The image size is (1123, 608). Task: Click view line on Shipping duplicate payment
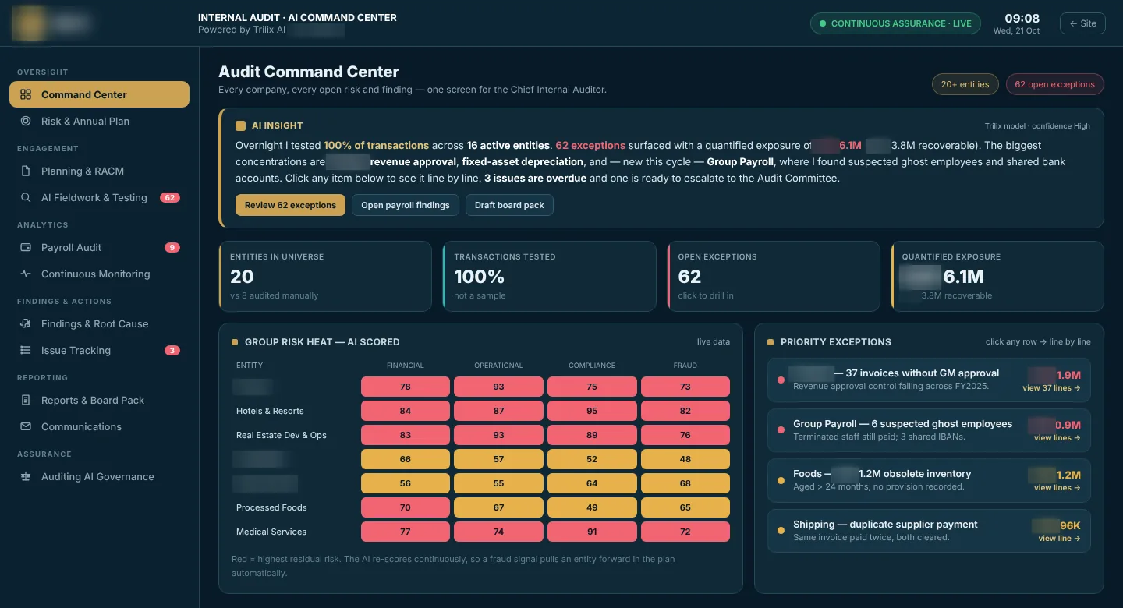(x=1059, y=538)
